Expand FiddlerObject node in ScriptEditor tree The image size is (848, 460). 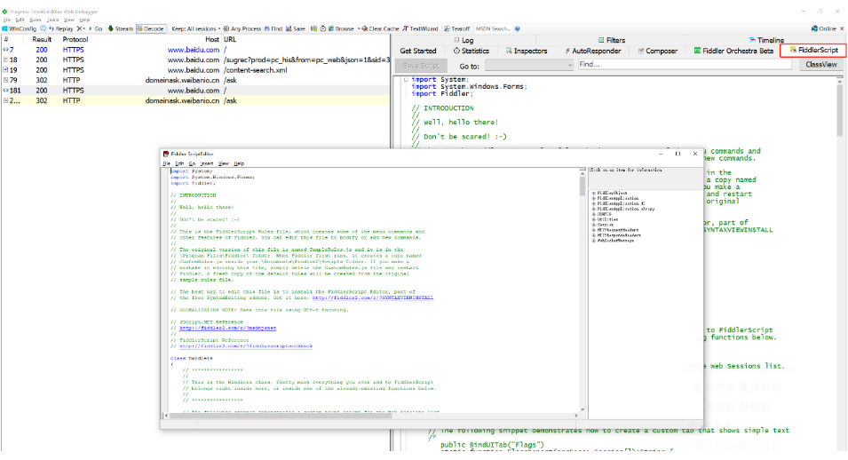point(594,194)
